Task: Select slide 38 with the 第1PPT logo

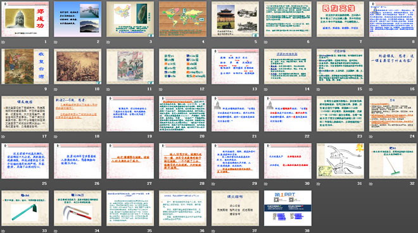Action: [x=288, y=208]
